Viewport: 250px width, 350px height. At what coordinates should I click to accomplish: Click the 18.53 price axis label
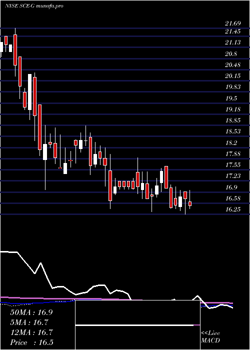233,131
